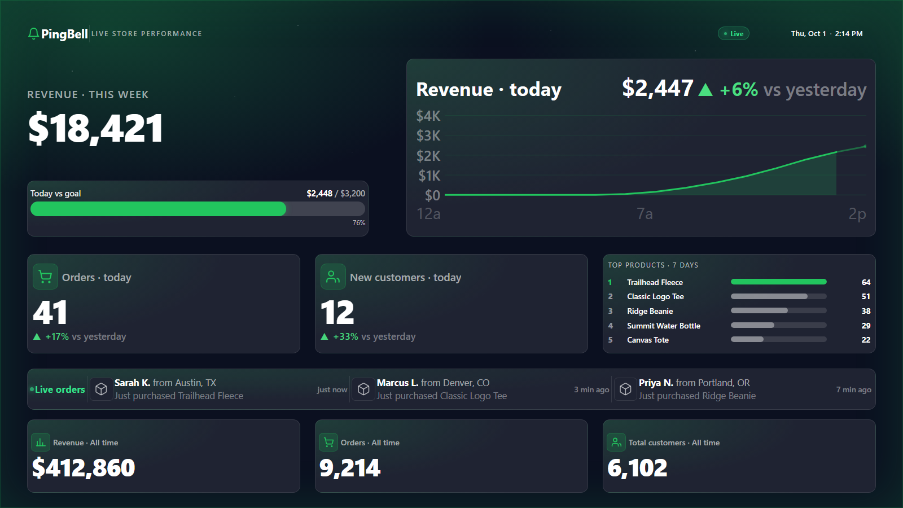Click the revenue today line chart endpoint
Screen dimensions: 903x508
click(x=865, y=146)
